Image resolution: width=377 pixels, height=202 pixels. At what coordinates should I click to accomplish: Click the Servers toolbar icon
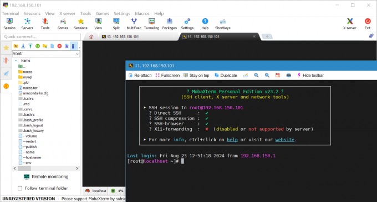pos(27,24)
